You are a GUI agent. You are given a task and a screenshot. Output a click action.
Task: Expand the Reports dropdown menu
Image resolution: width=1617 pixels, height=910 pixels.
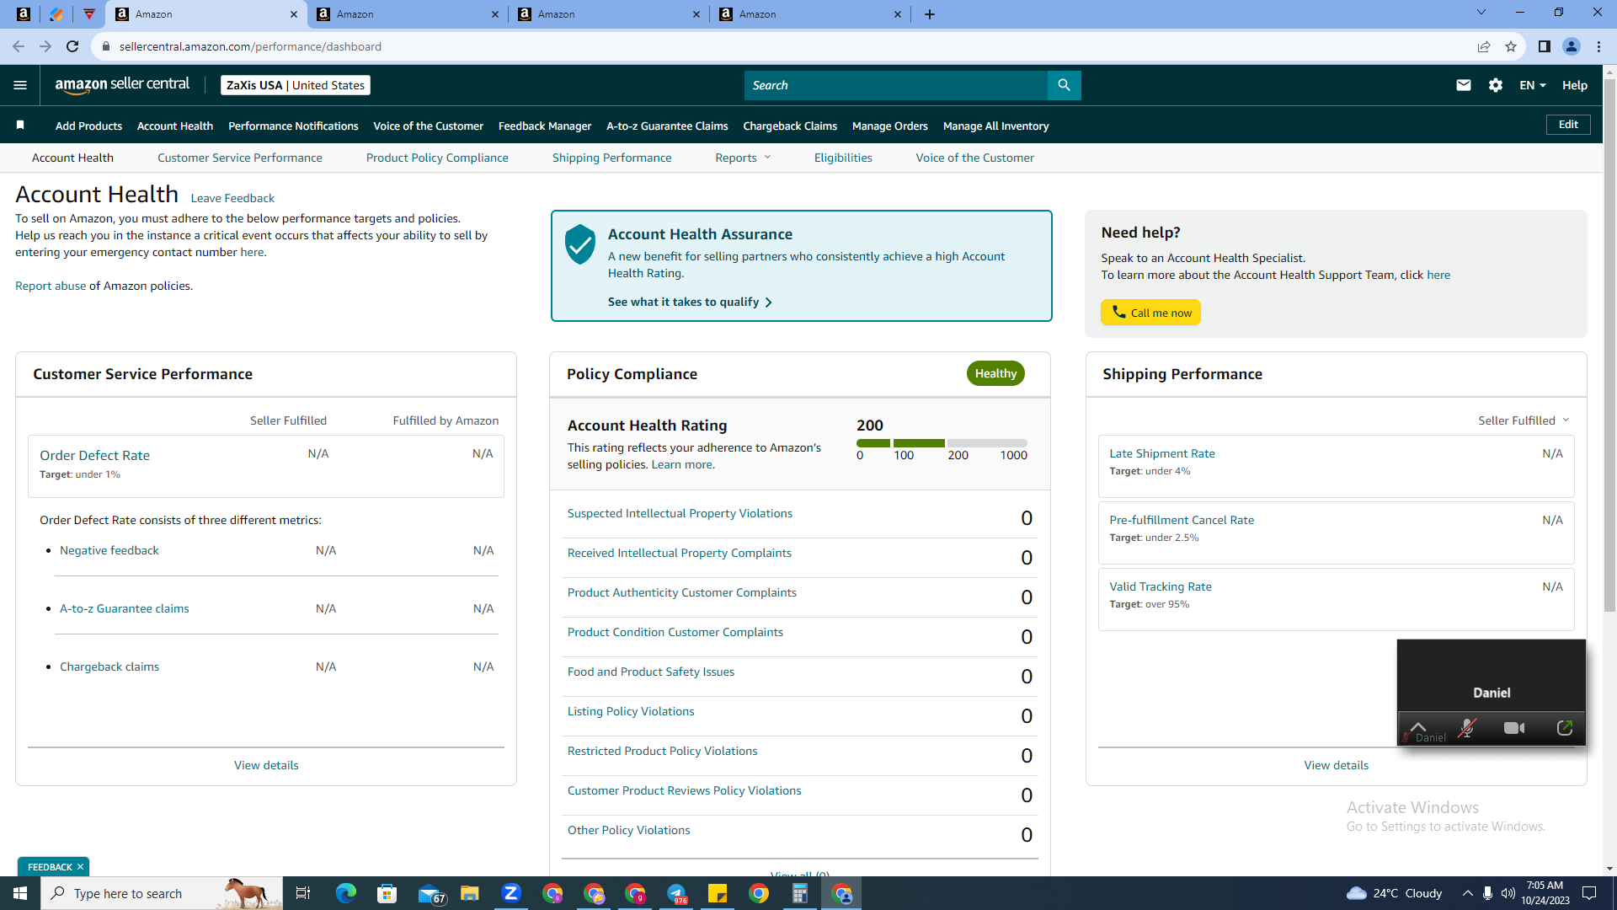point(743,158)
